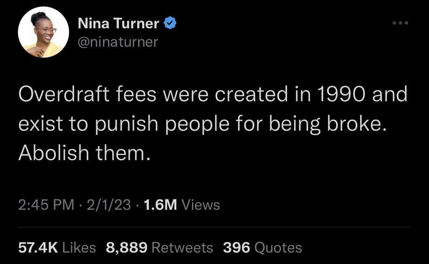The height and width of the screenshot is (264, 429).
Task: Click the Retweets label in the stats row
Action: tap(182, 248)
